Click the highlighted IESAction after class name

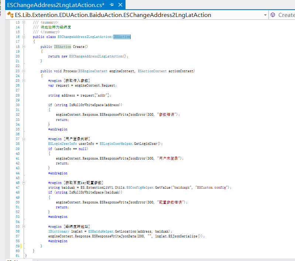pos(122,37)
